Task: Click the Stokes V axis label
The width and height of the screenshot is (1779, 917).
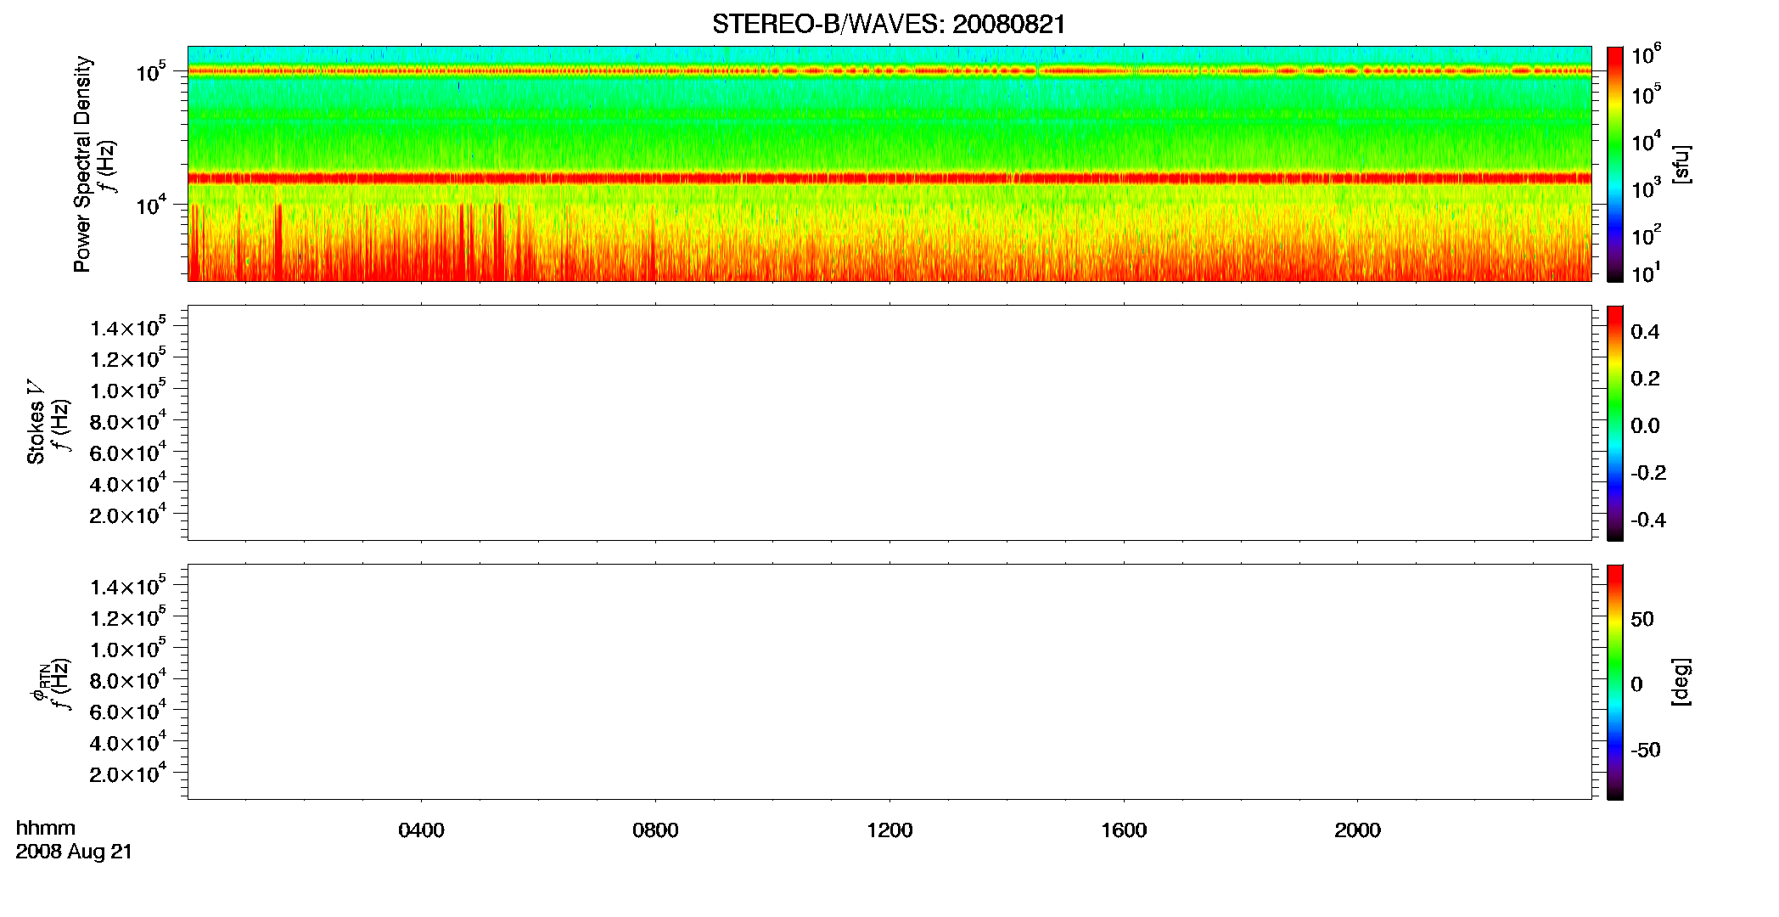Action: coord(36,422)
